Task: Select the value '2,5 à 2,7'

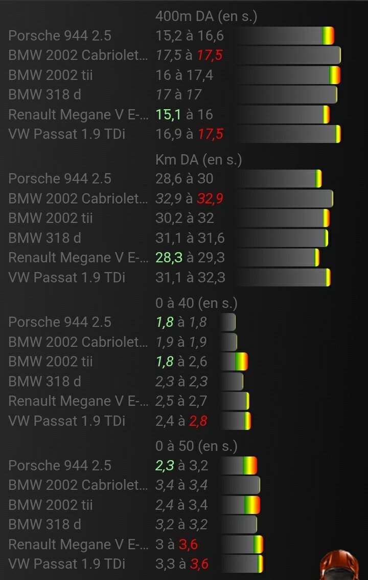Action: tap(181, 402)
